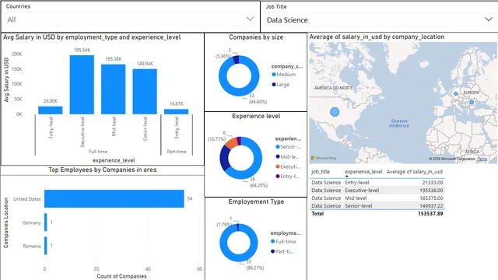Click the Total row label in table
498x280 pixels.
[x=317, y=214]
